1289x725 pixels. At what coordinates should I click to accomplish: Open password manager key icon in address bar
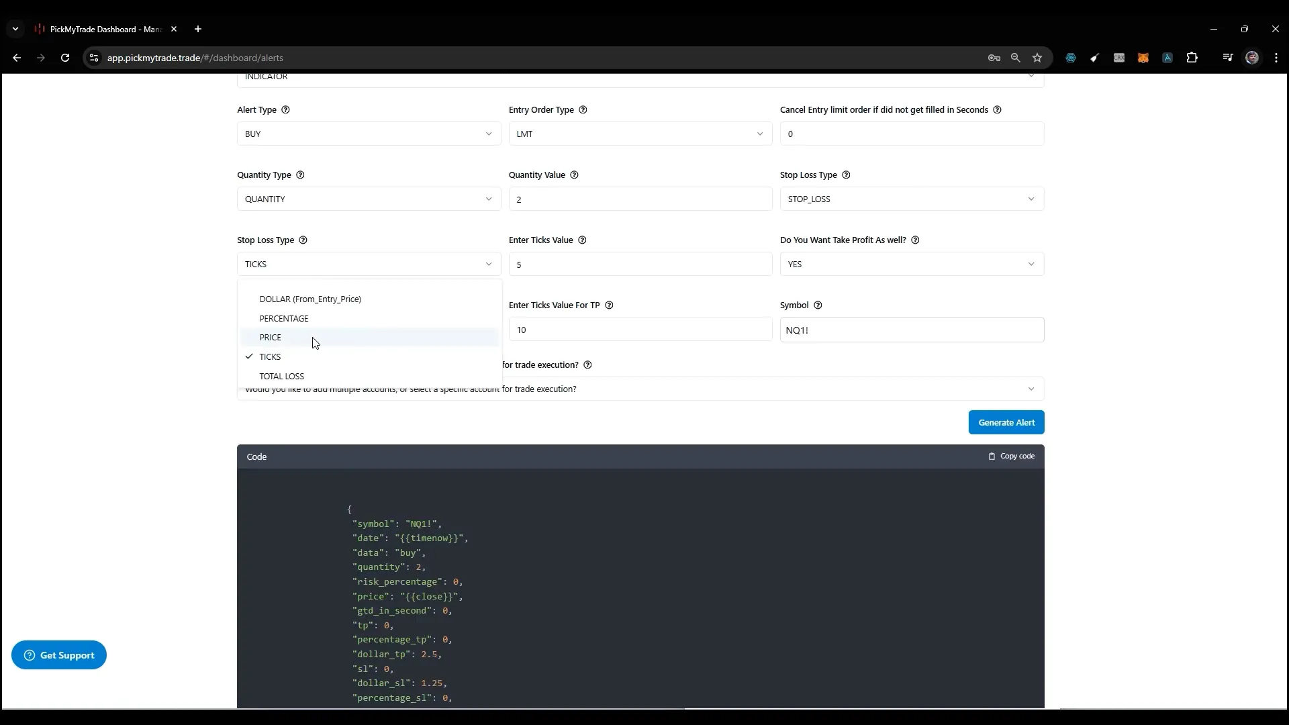click(994, 58)
